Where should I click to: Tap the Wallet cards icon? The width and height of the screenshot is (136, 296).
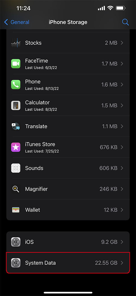(x=16, y=210)
